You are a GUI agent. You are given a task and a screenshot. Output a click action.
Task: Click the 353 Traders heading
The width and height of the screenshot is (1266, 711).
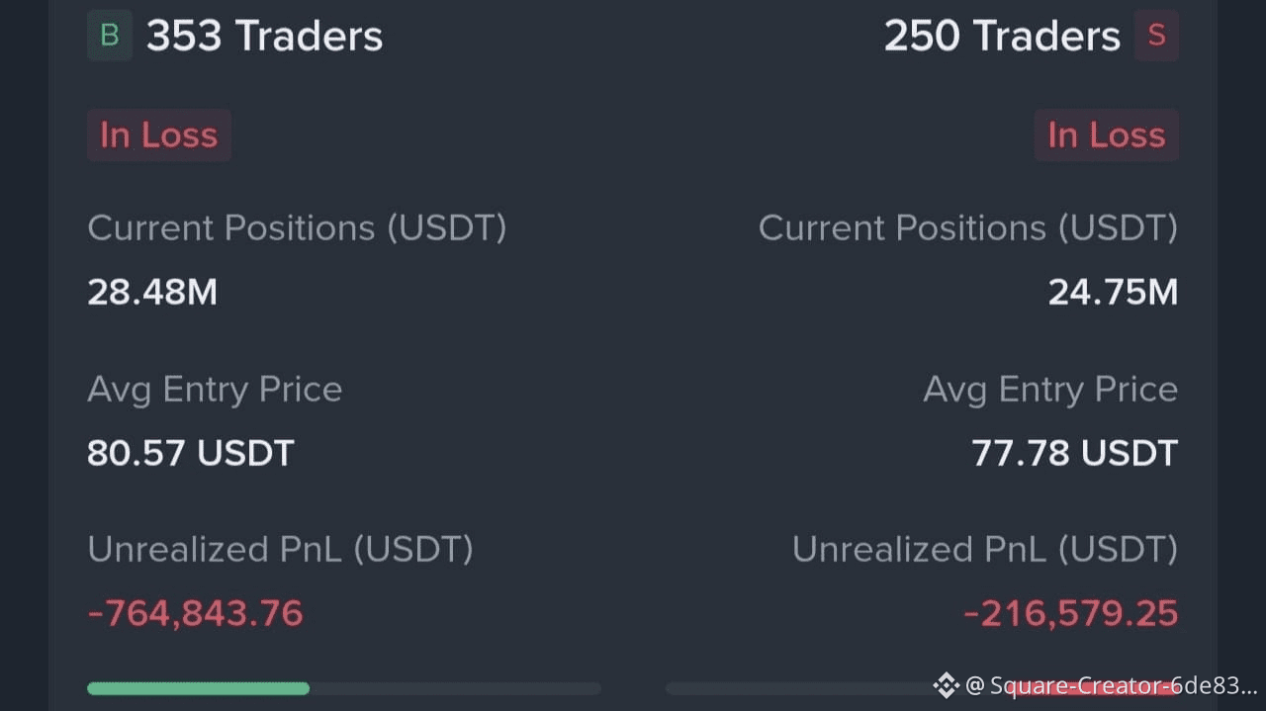[x=264, y=37]
